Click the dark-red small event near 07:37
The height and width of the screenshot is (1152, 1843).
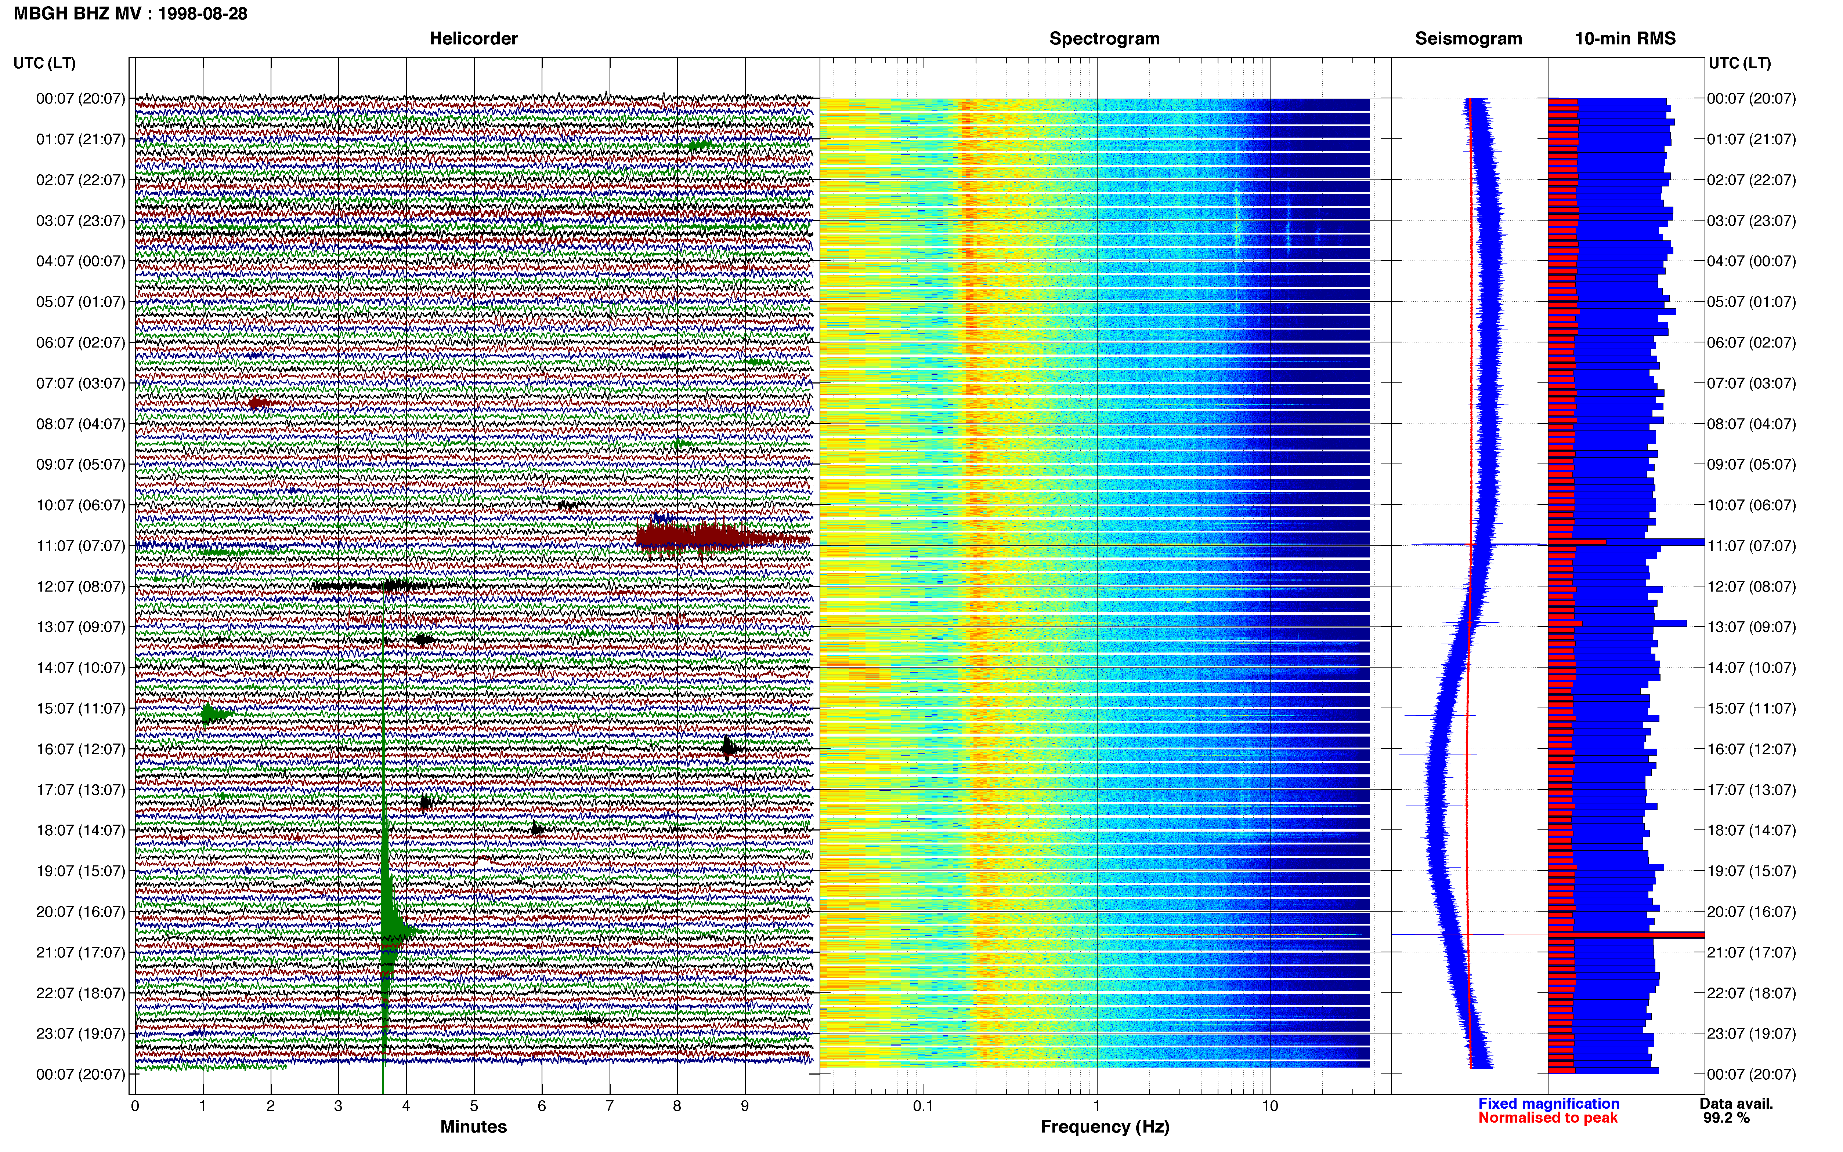click(x=261, y=403)
